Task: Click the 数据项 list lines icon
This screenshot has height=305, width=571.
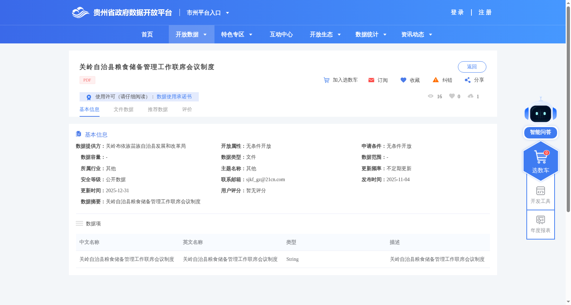Action: [79, 224]
